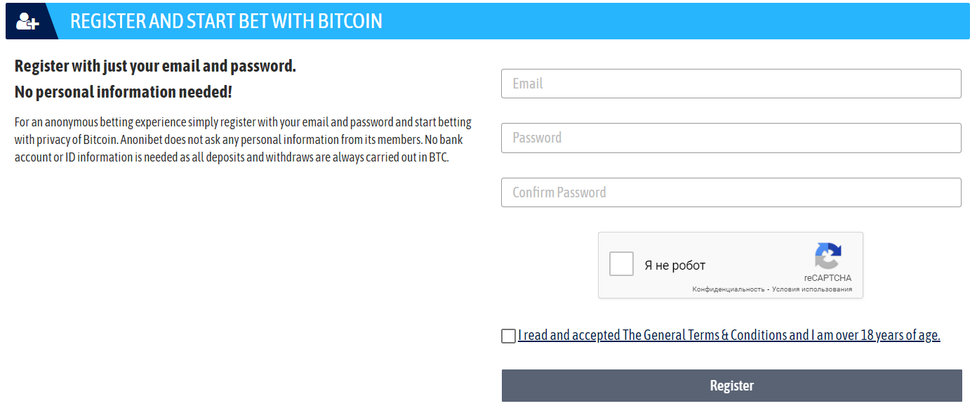This screenshot has width=977, height=413.
Task: Tick the 'Я не робот' reCAPTCHA checkbox
Action: tap(621, 264)
